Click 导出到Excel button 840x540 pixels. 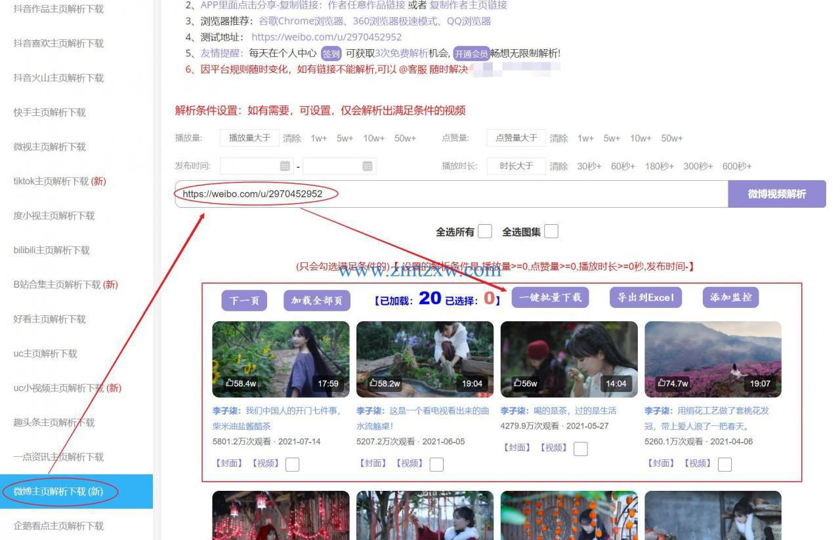[646, 298]
